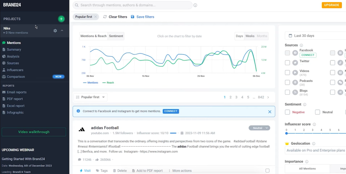The height and width of the screenshot is (174, 346).
Task: Enable the Podcasts source checkbox
Action: point(287,82)
